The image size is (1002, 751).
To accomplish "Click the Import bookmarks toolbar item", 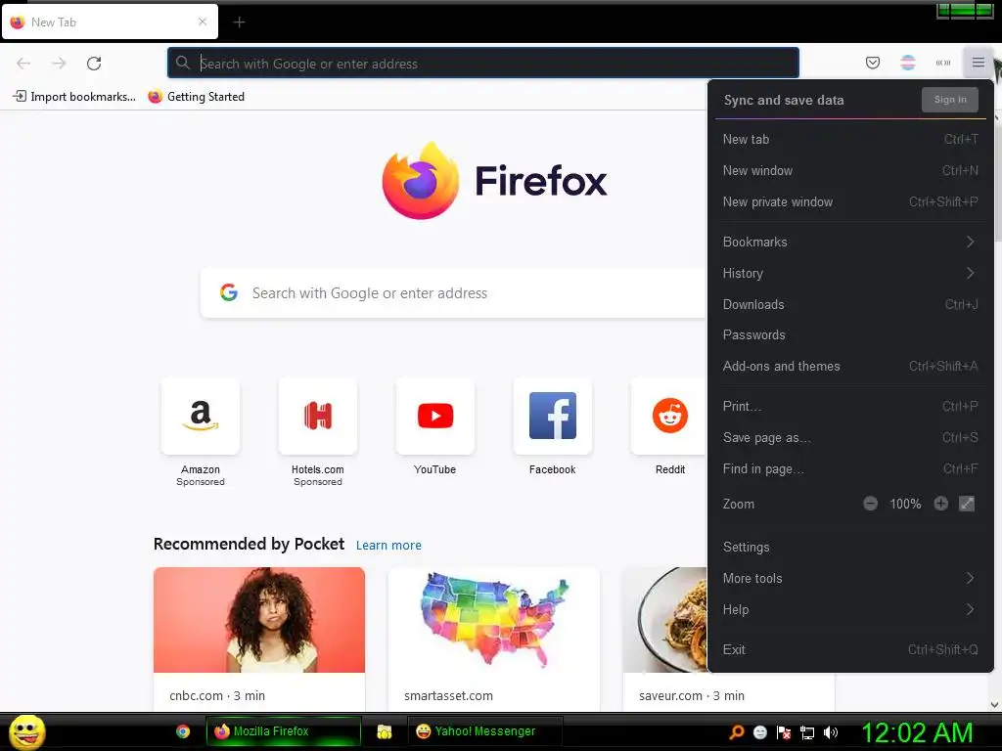I will (x=74, y=97).
